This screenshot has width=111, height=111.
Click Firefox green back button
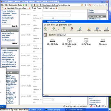24,5
